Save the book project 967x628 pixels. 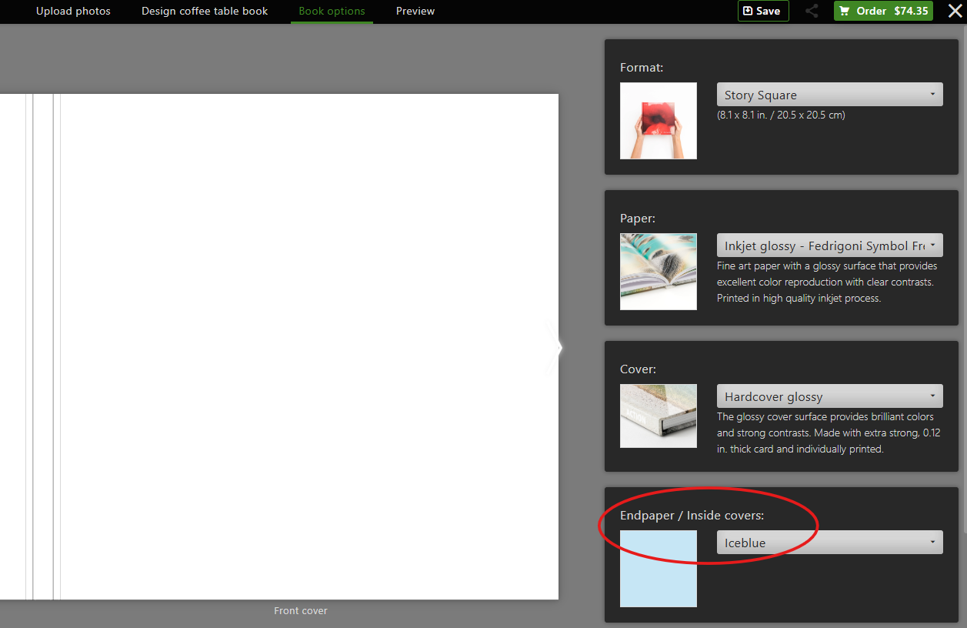(x=762, y=12)
